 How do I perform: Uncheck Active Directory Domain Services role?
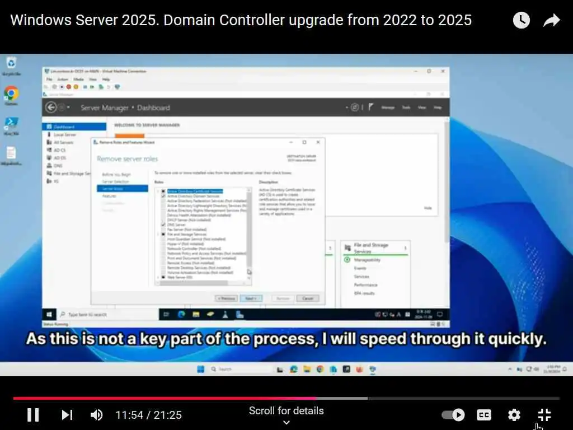pos(163,196)
